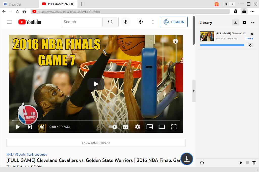Viewport: 259px width, 172px height.
Task: Click the blue floating download button
Action: click(x=187, y=159)
